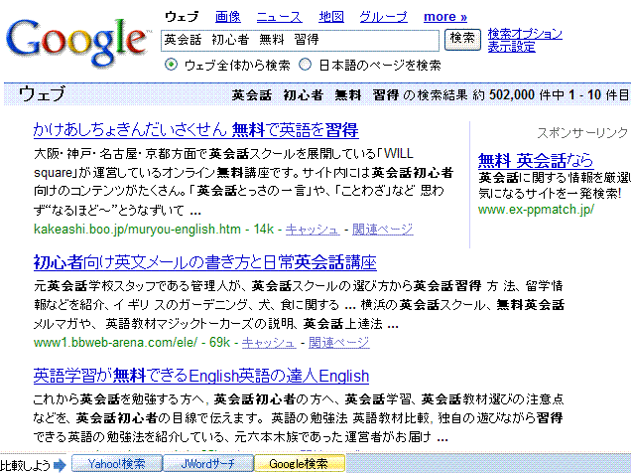This screenshot has height=473, width=631.
Task: Open the グループ search tab
Action: [x=383, y=17]
